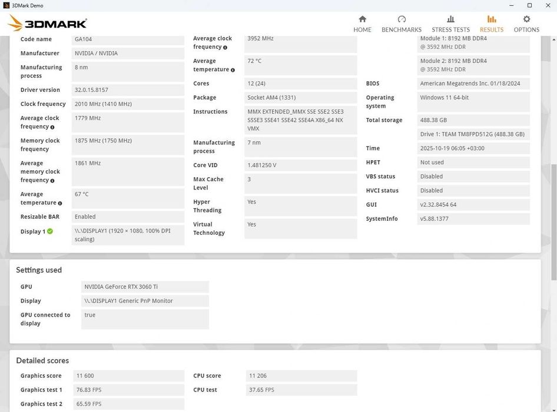Click CPU average clock value 3952 MHz
This screenshot has width=557, height=412.
pos(300,44)
